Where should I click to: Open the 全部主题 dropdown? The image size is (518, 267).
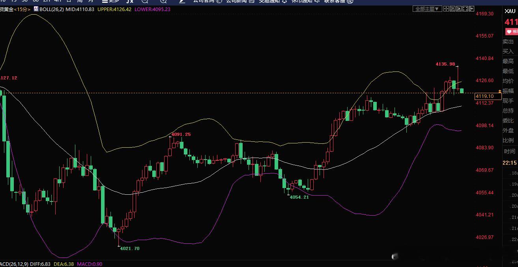click(426, 9)
